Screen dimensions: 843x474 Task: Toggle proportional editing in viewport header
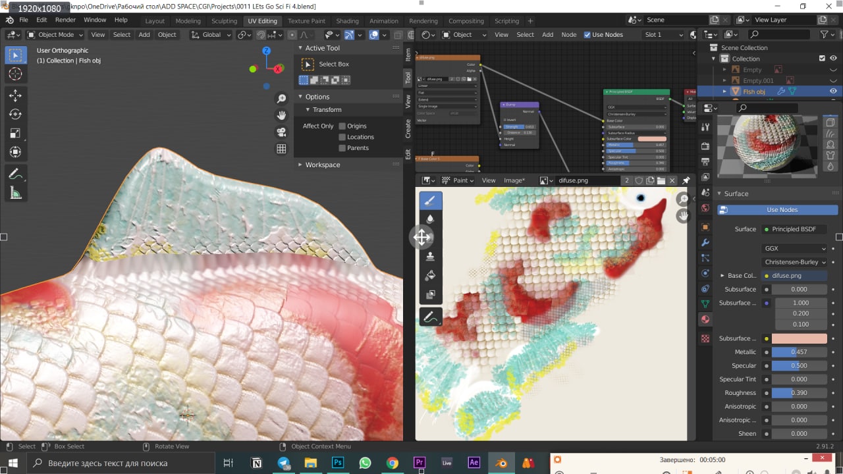pyautogui.click(x=292, y=35)
